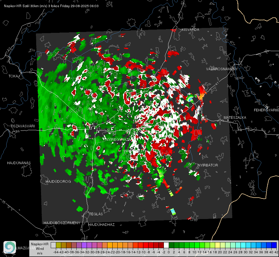Click the TÉGLÁS town label
The height and width of the screenshot is (257, 279).
coord(96,214)
